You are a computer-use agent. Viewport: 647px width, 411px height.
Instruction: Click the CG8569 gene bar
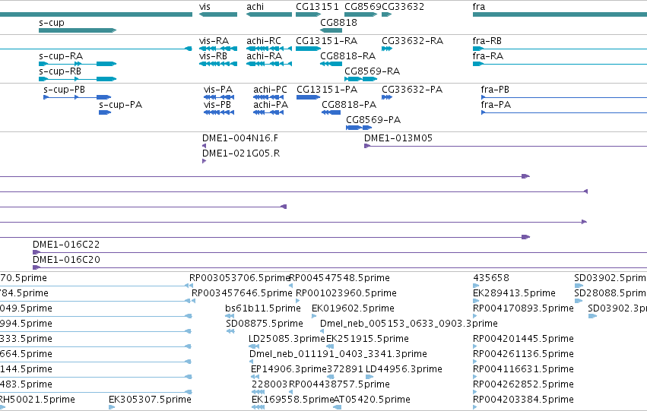pos(360,14)
